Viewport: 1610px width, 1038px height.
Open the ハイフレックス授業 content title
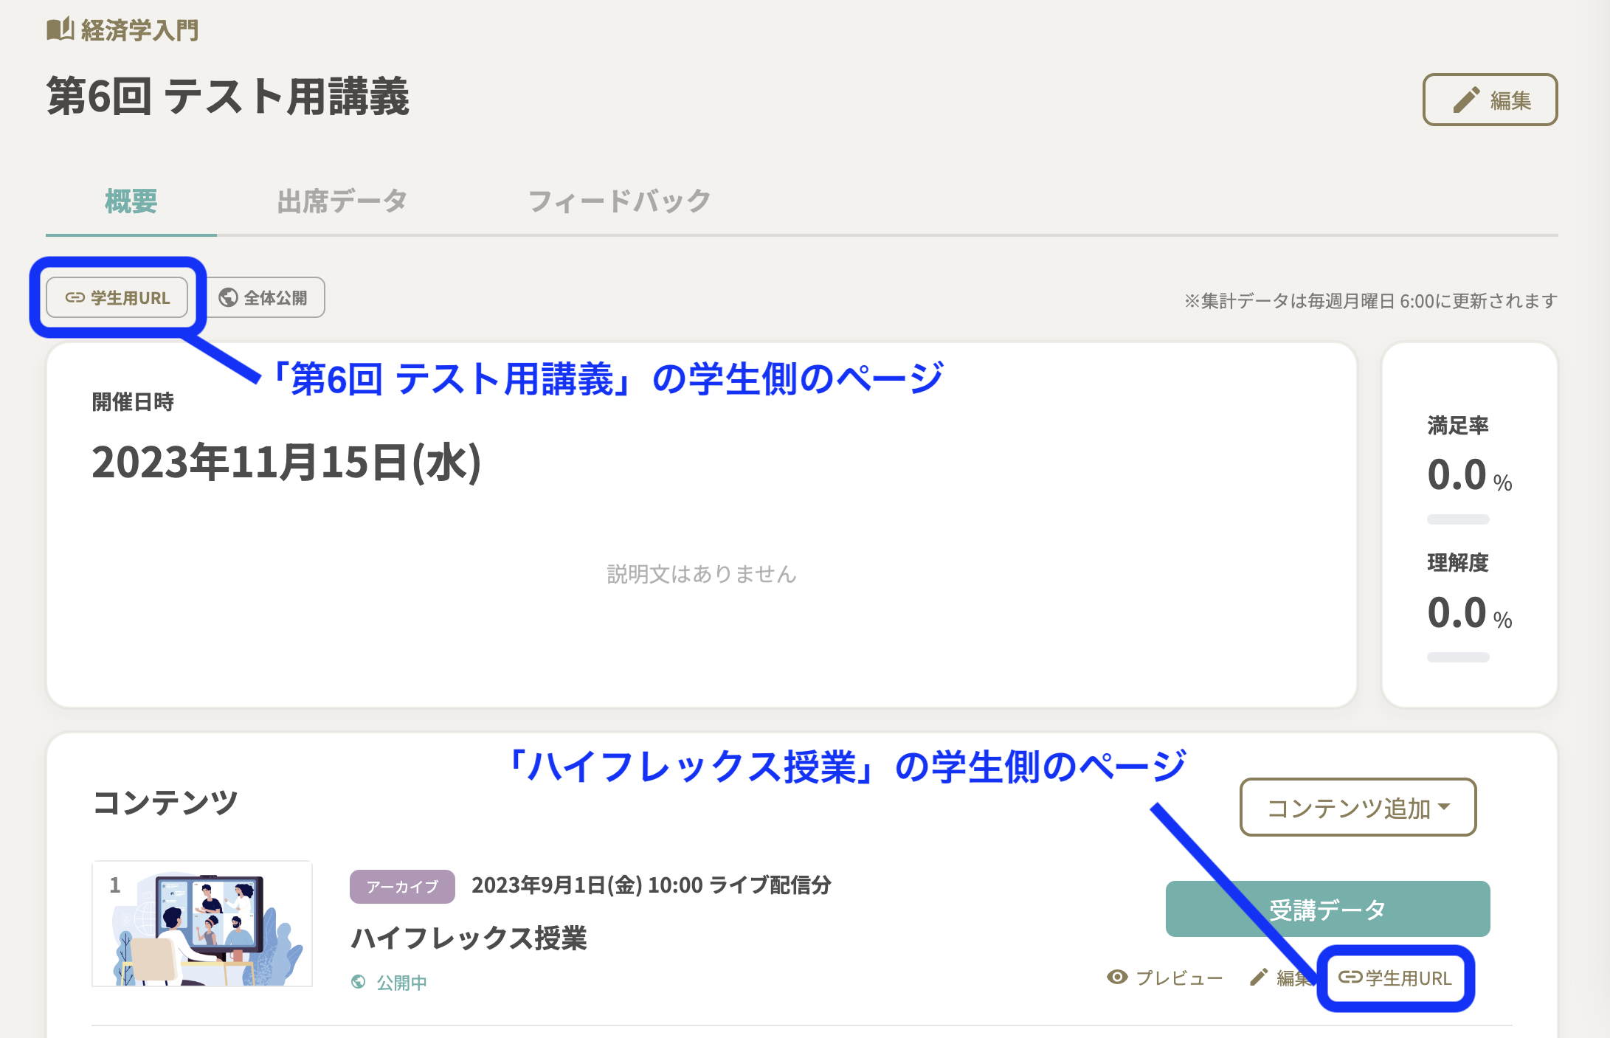469,938
